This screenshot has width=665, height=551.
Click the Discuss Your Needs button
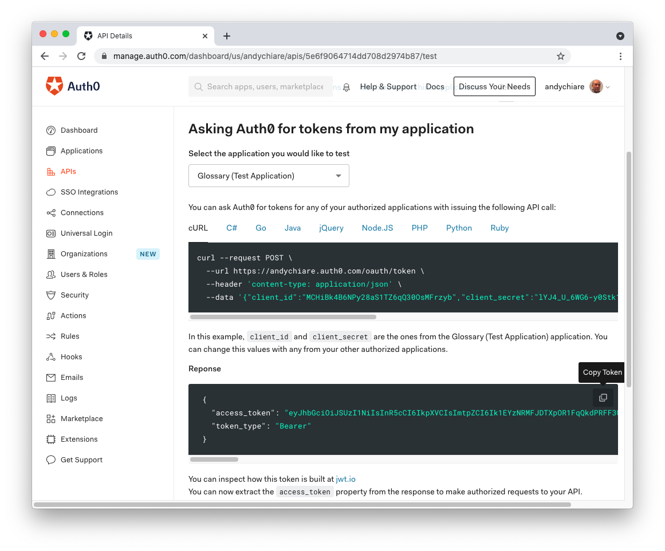click(494, 86)
